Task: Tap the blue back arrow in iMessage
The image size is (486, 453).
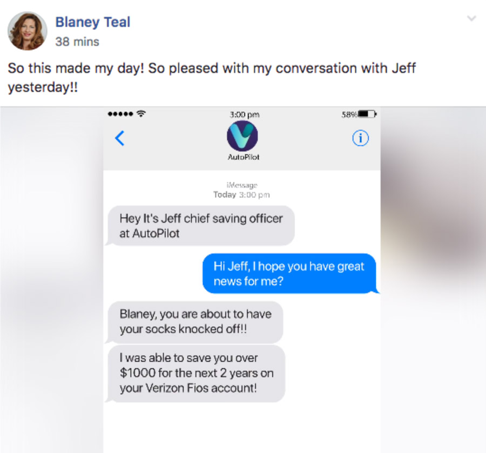Action: (x=120, y=138)
